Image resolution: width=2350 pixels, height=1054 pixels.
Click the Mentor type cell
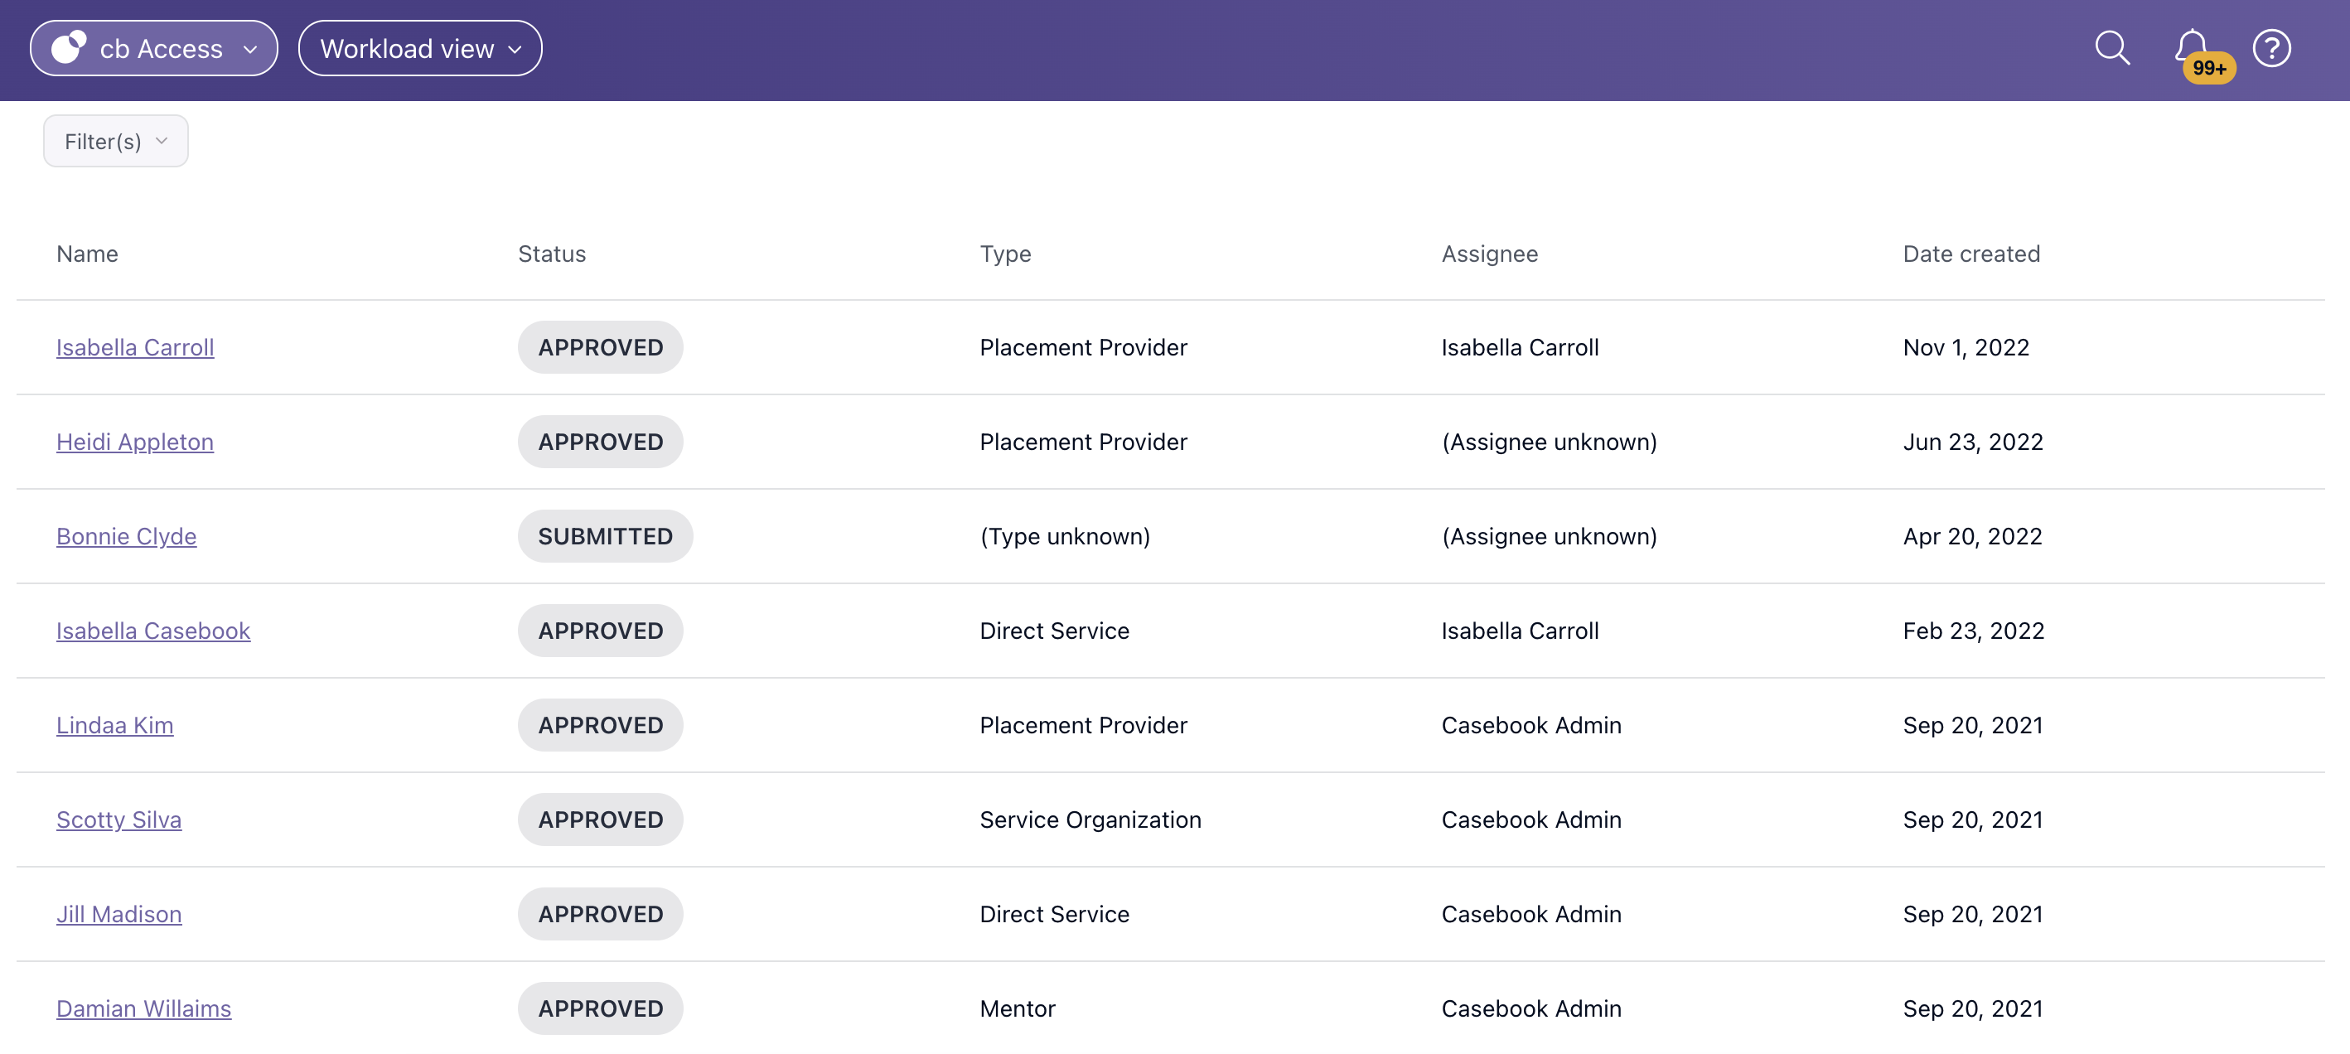click(1018, 1008)
